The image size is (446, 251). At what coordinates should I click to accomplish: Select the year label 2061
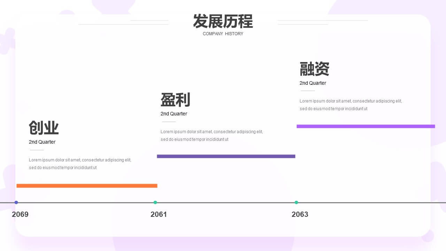[159, 214]
